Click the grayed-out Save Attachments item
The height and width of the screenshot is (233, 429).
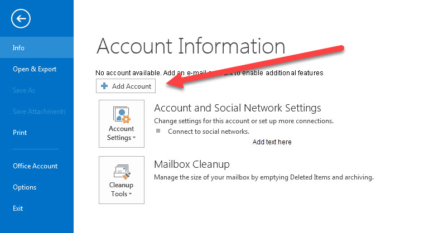[39, 111]
